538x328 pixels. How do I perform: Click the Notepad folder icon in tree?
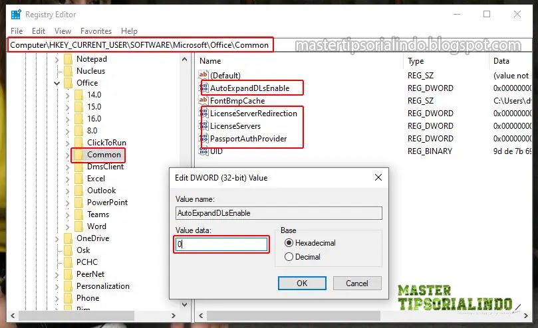click(x=68, y=59)
